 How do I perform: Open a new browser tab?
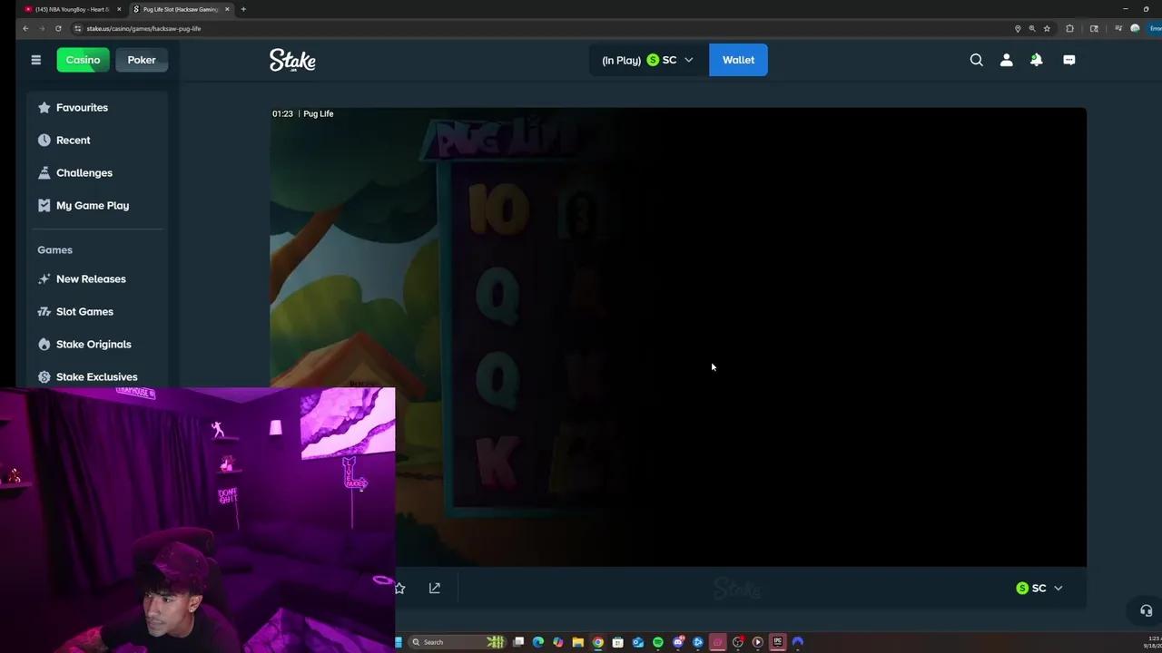pyautogui.click(x=243, y=9)
